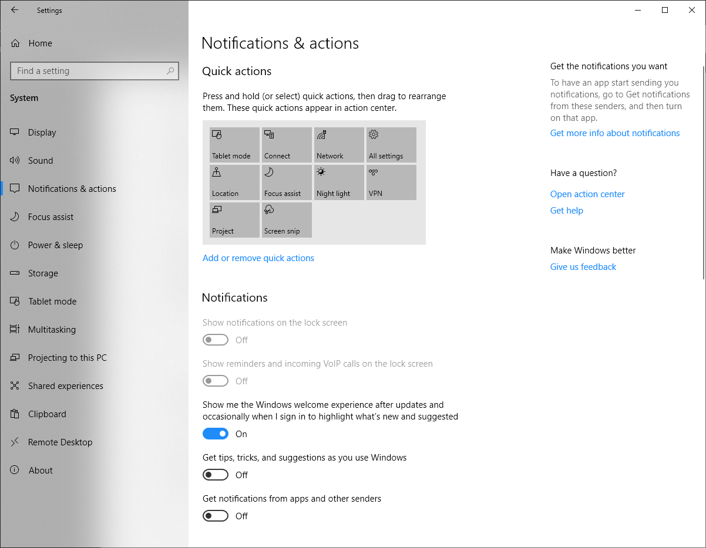This screenshot has width=706, height=548.
Task: Select the Connect quick action tile
Action: pyautogui.click(x=287, y=145)
